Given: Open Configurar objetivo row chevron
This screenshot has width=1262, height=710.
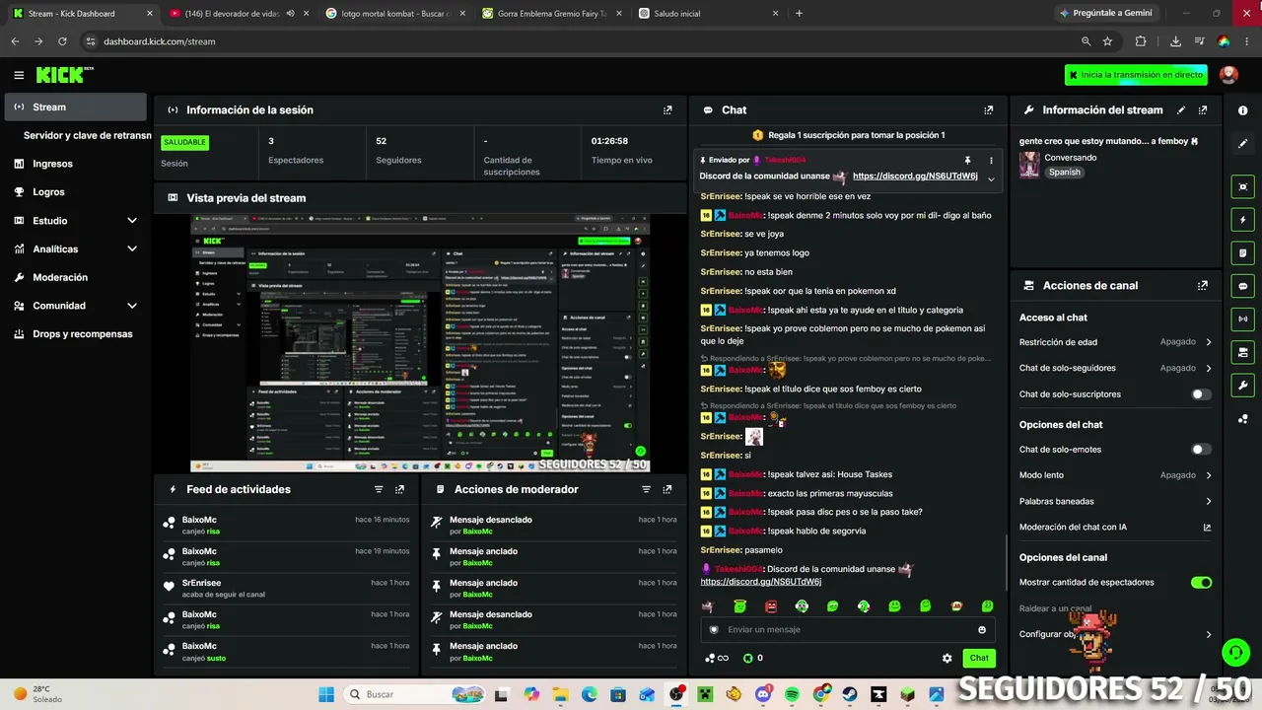Looking at the screenshot, I should (1209, 635).
